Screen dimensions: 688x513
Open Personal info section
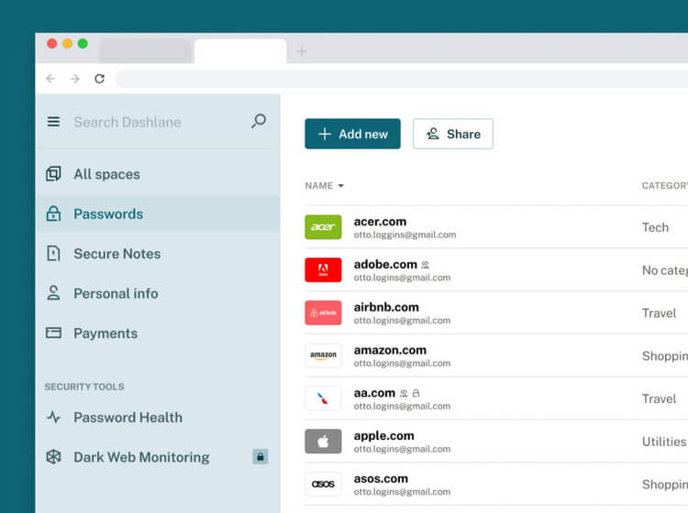[x=158, y=293]
